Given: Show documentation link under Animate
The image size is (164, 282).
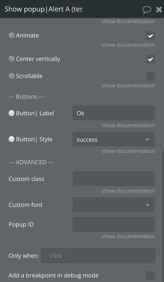Looking at the screenshot, I should [128, 45].
